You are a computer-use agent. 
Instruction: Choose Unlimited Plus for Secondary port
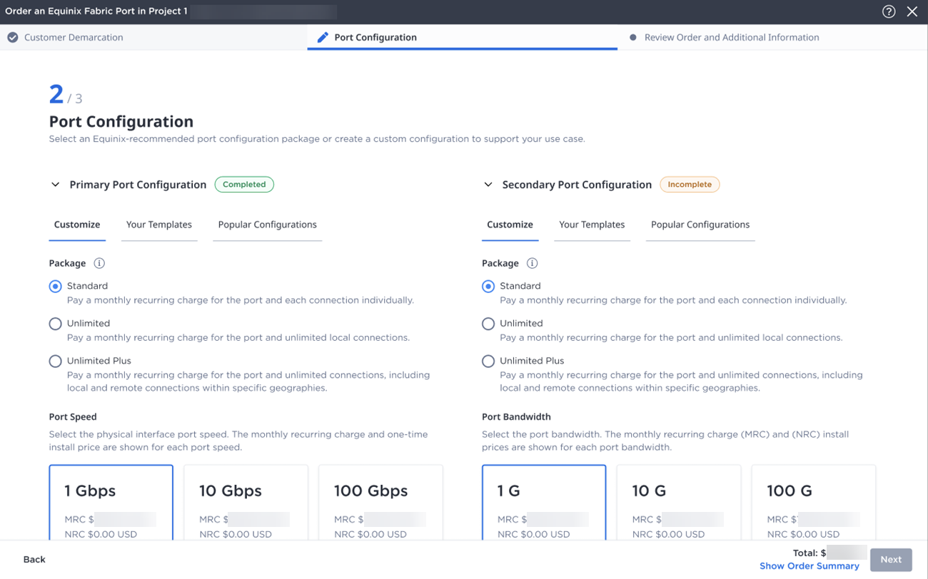coord(488,362)
